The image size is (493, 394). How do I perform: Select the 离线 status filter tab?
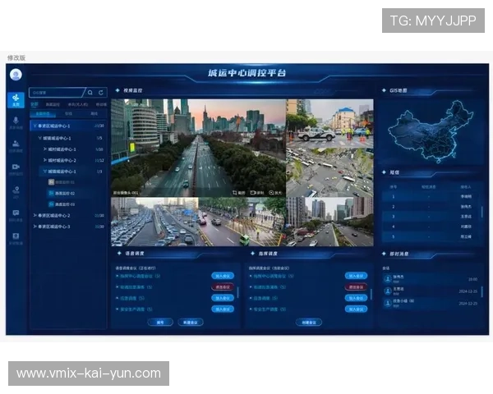94,114
